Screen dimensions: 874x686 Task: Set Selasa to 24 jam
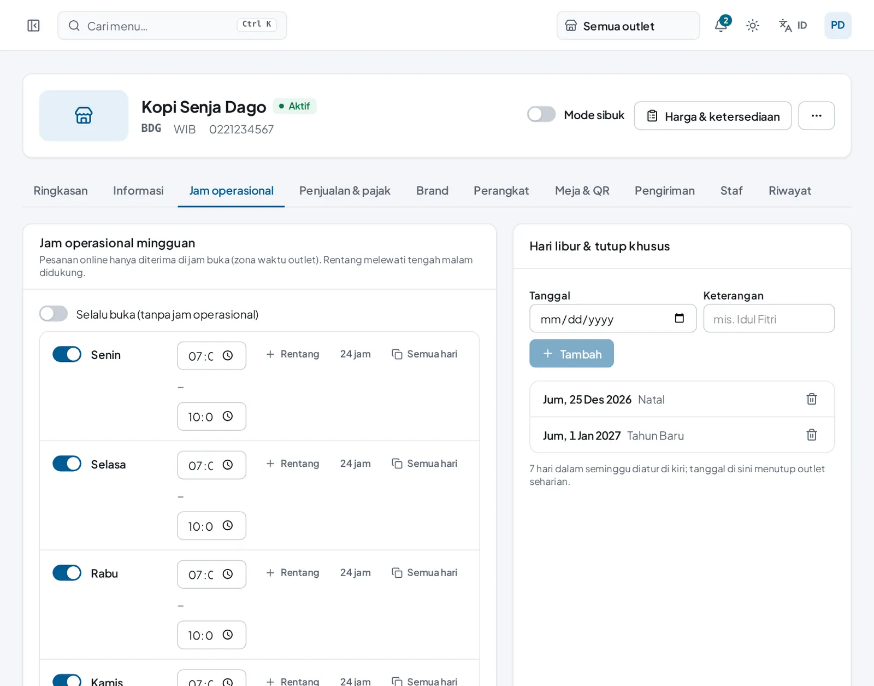[x=356, y=464]
